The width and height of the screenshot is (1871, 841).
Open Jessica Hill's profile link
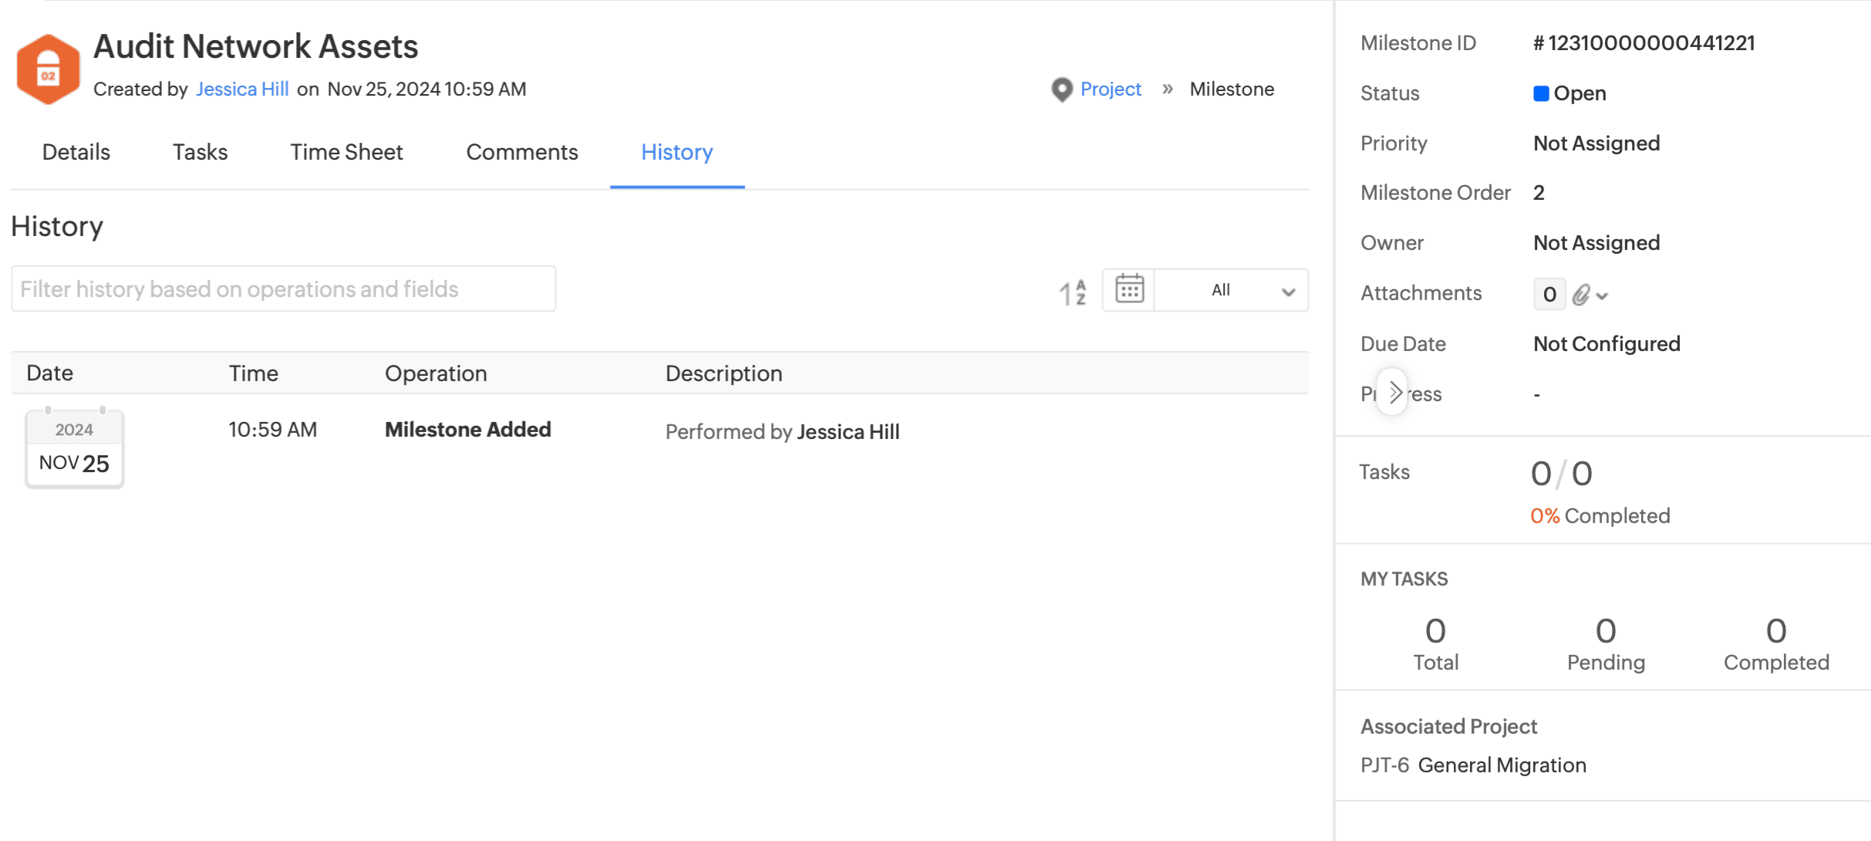click(242, 90)
